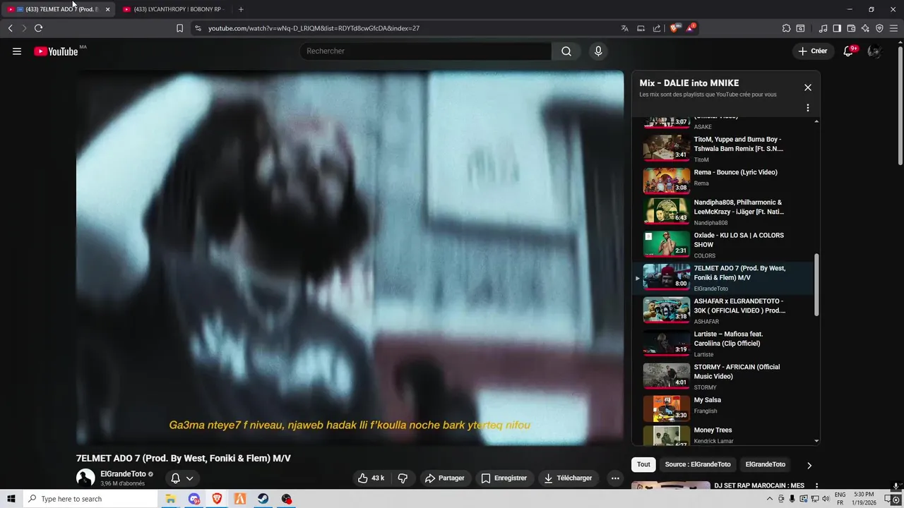Play My Salsa by Franglish
904x508 pixels.
(x=722, y=409)
